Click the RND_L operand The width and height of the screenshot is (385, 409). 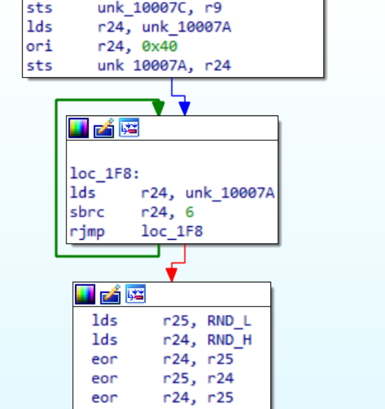tap(229, 320)
